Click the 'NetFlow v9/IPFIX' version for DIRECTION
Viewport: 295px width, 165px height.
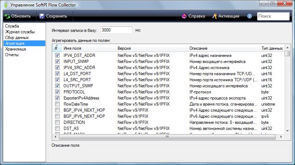click(133, 122)
